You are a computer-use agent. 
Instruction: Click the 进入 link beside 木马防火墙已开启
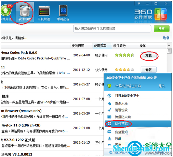(162, 86)
